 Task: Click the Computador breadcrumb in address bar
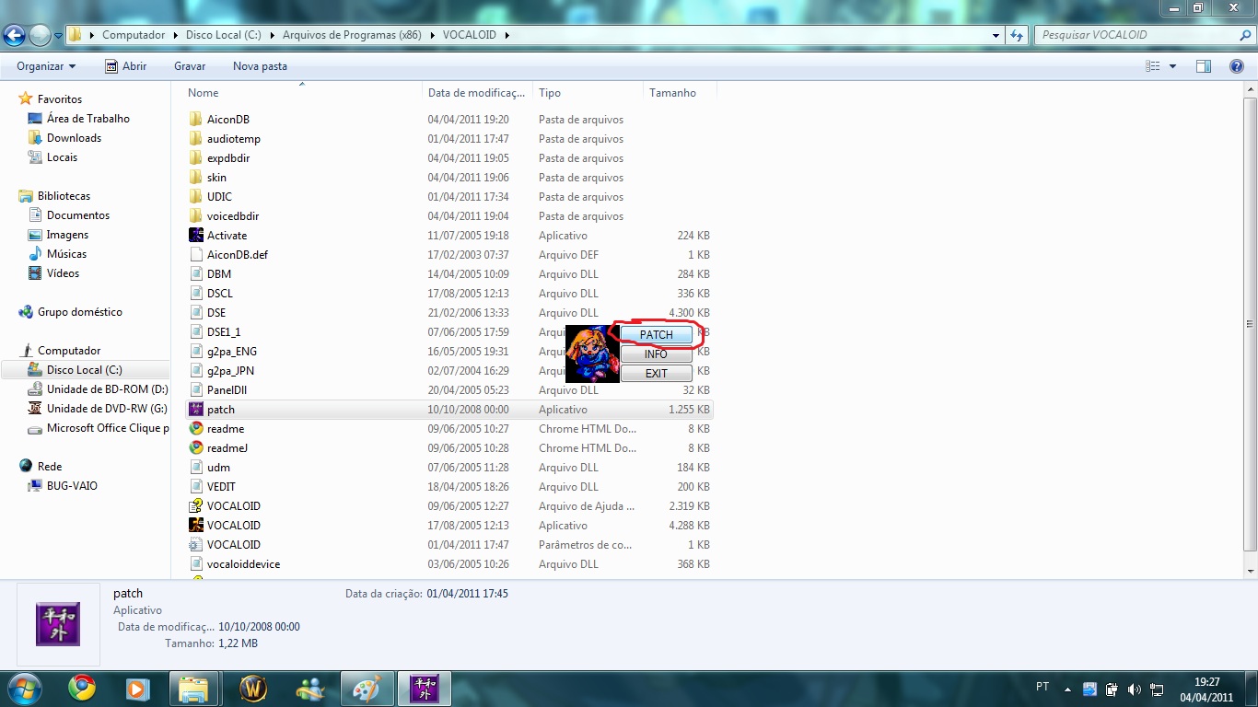tap(134, 35)
